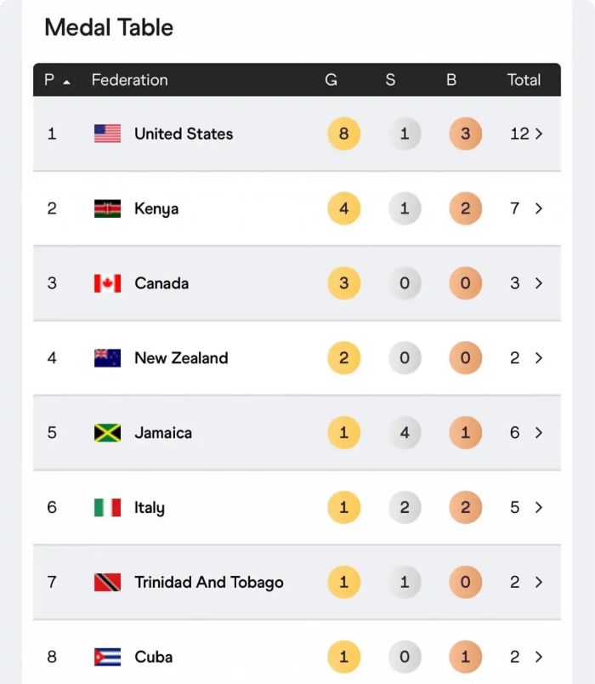Sort table by Total column header
This screenshot has width=595, height=684.
click(524, 80)
